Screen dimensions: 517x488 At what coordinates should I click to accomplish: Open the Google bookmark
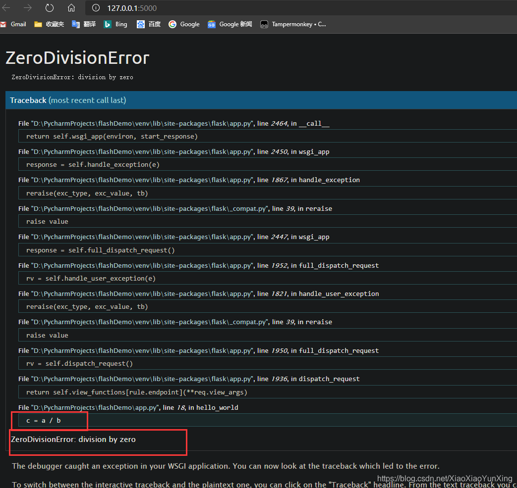184,24
